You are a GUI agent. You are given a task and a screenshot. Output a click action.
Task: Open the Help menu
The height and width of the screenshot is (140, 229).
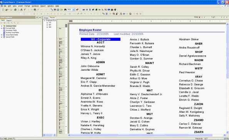pos(57,6)
